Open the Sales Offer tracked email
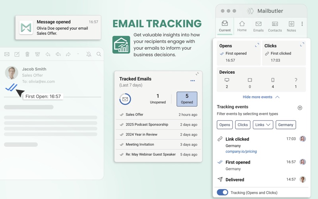 click(x=158, y=115)
